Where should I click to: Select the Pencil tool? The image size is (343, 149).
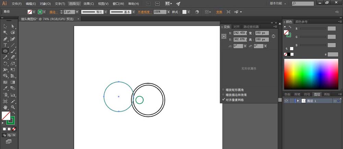(5, 57)
